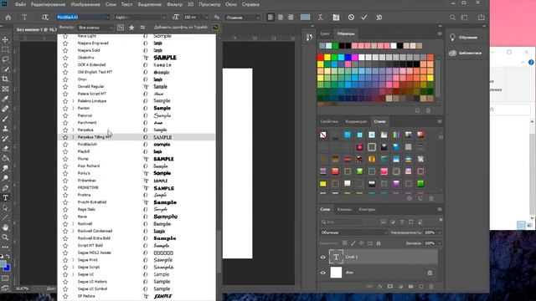Open the Character and Paragraph panels
Screen dimensions: 536x301
pyautogui.click(x=336, y=17)
